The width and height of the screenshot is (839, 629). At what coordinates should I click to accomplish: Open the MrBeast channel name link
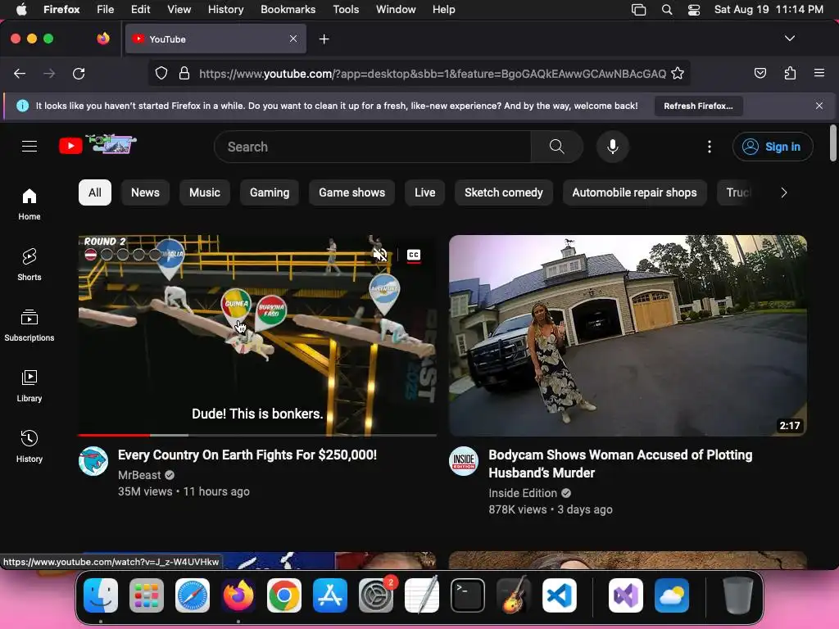pyautogui.click(x=139, y=475)
